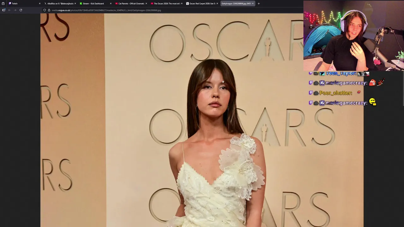Screen dimensions: 404x227
Task: Click the yellow emote after the last mariogamecrazy message
Action: click(372, 102)
